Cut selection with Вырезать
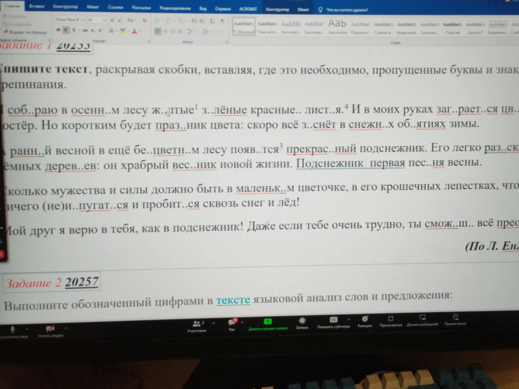519x389 pixels. (x=15, y=16)
